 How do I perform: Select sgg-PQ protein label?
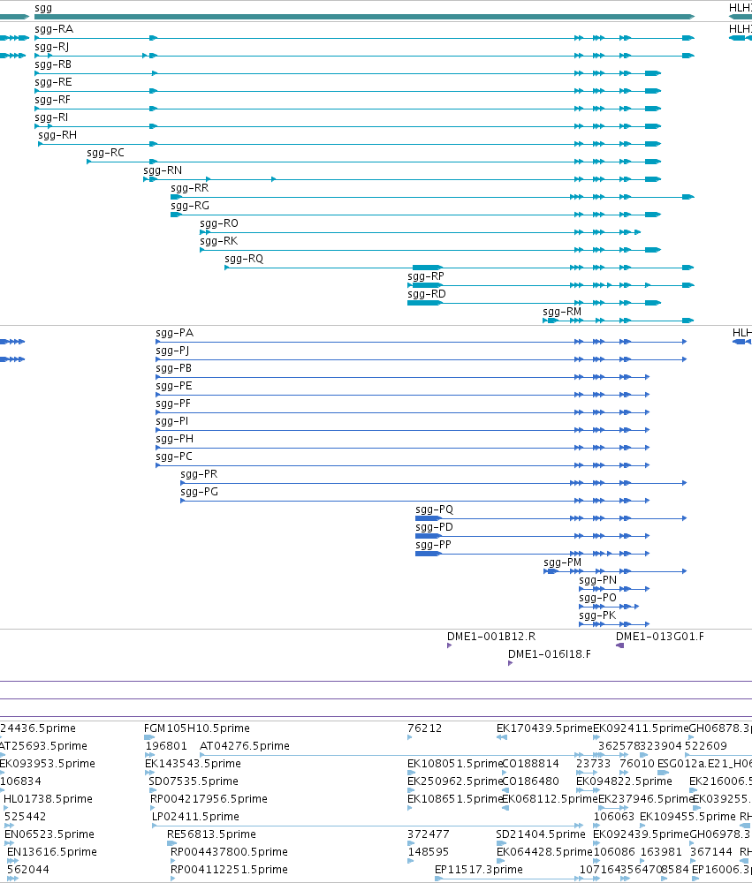point(434,509)
